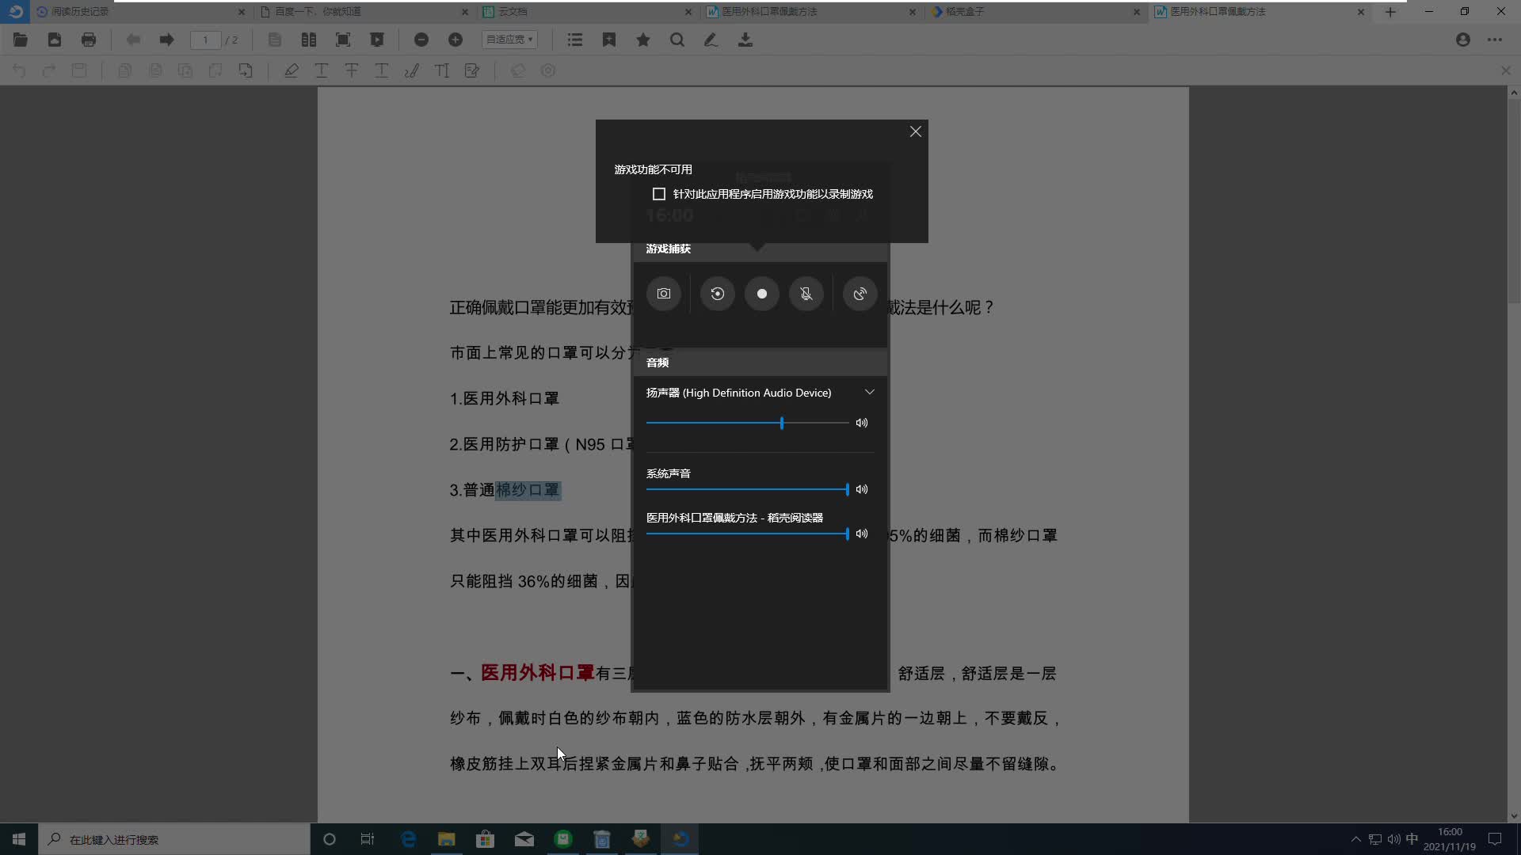This screenshot has width=1521, height=855.
Task: Open a file using the folder icon
Action: click(x=20, y=40)
